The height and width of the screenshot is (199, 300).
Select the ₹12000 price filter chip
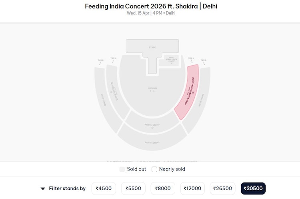192,188
